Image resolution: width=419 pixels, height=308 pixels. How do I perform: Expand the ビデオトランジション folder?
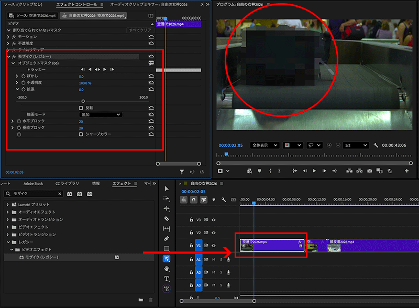8,234
